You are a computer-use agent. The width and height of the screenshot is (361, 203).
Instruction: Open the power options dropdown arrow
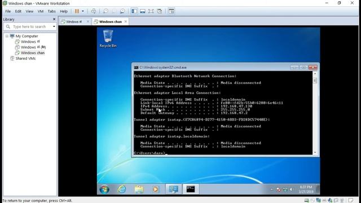[83, 11]
